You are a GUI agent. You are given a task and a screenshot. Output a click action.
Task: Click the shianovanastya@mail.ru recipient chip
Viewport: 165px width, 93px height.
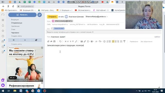[x=62, y=21]
